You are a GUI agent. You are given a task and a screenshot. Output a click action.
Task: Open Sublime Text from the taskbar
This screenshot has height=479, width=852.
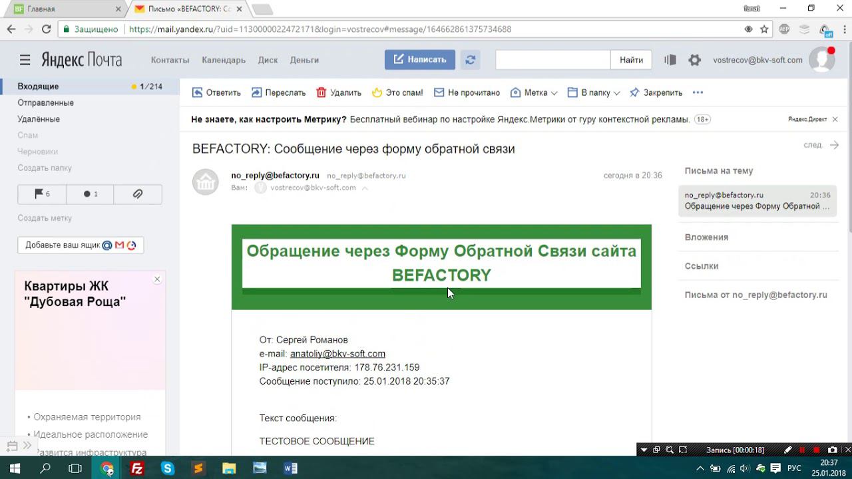coord(198,468)
